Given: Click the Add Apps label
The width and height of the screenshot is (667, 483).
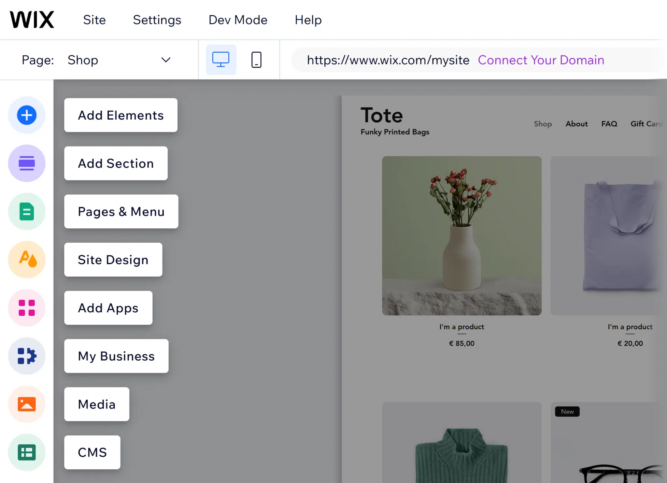Looking at the screenshot, I should click(108, 308).
